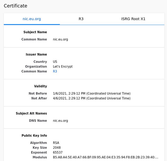Click the Certificate page heading
This screenshot has width=167, height=161.
click(x=16, y=6)
